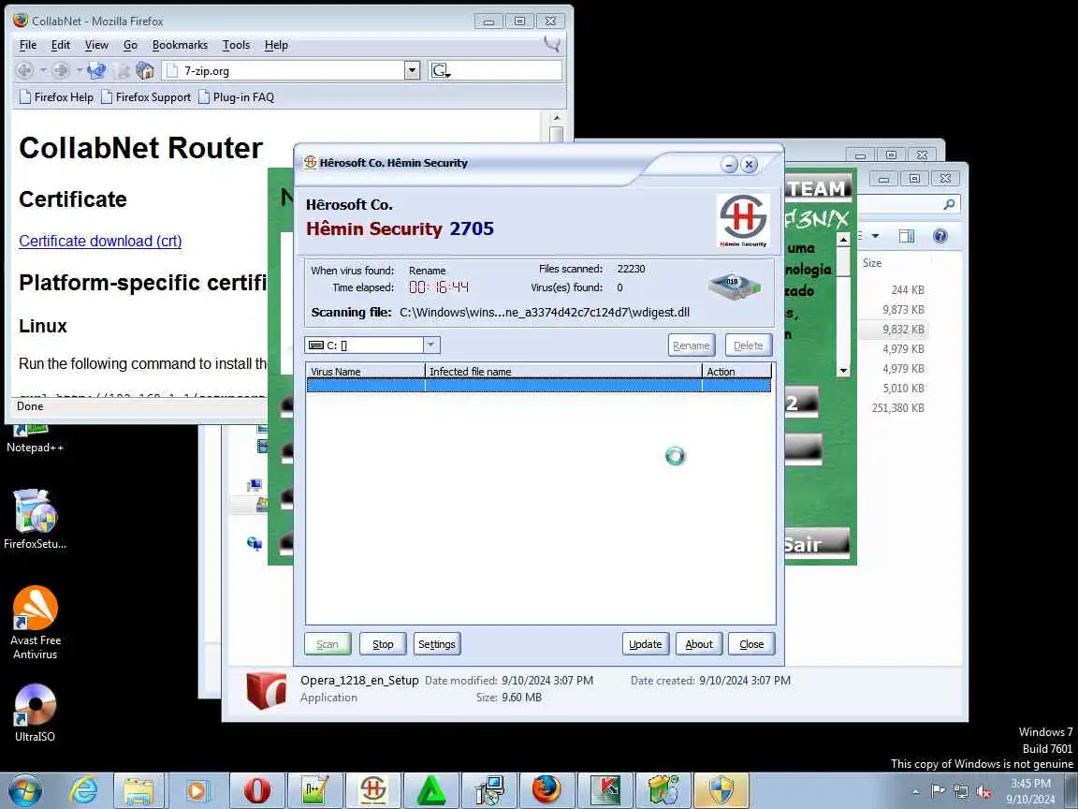The width and height of the screenshot is (1078, 809).
Task: Launch Avast Free Antivirus desktop shortcut
Action: (35, 623)
